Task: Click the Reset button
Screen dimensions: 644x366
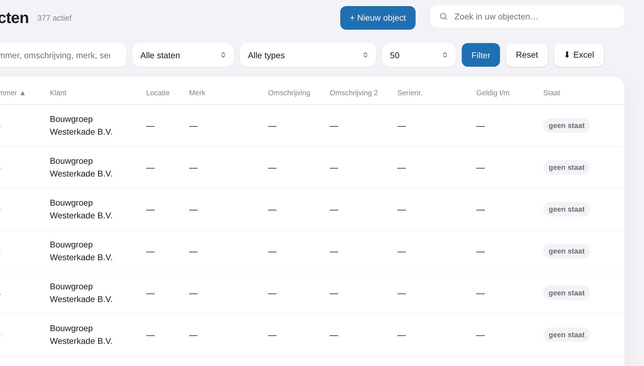Action: click(x=527, y=55)
